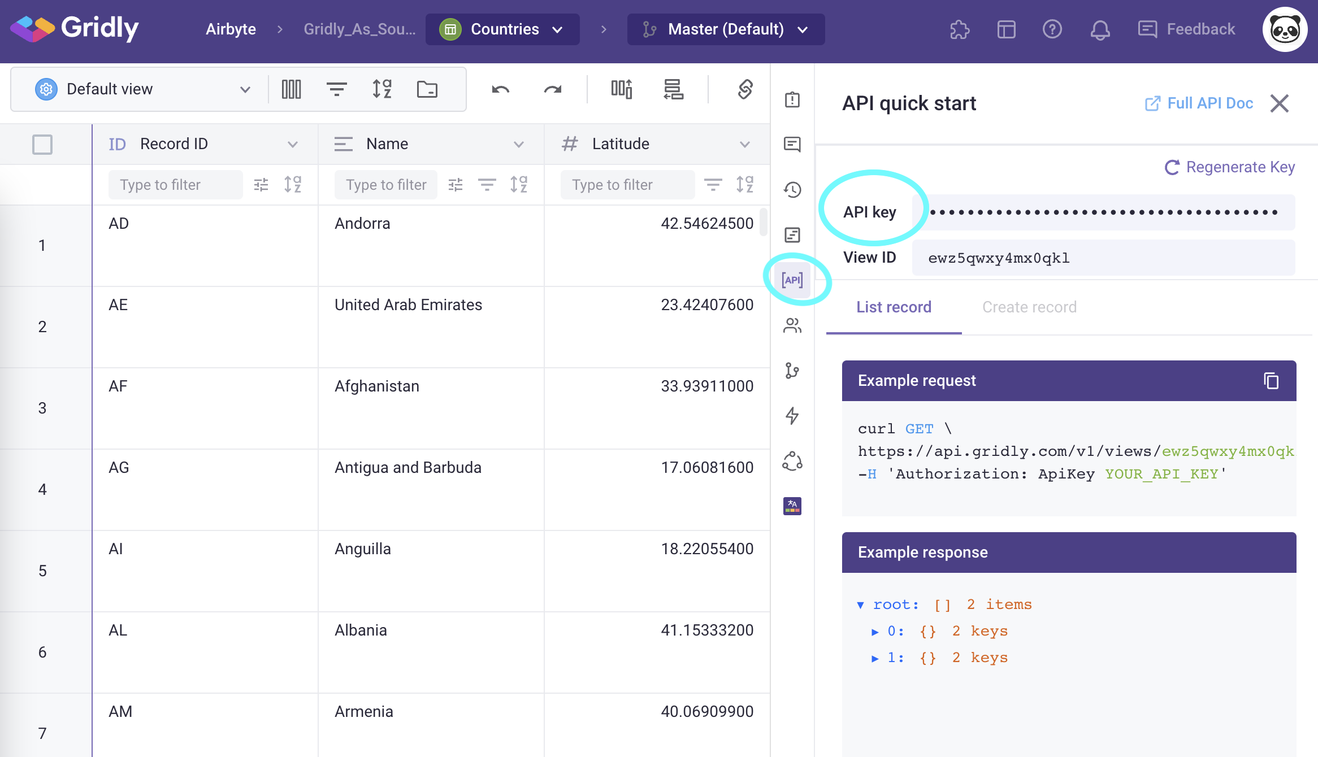
Task: Open the history sidebar icon
Action: (792, 189)
